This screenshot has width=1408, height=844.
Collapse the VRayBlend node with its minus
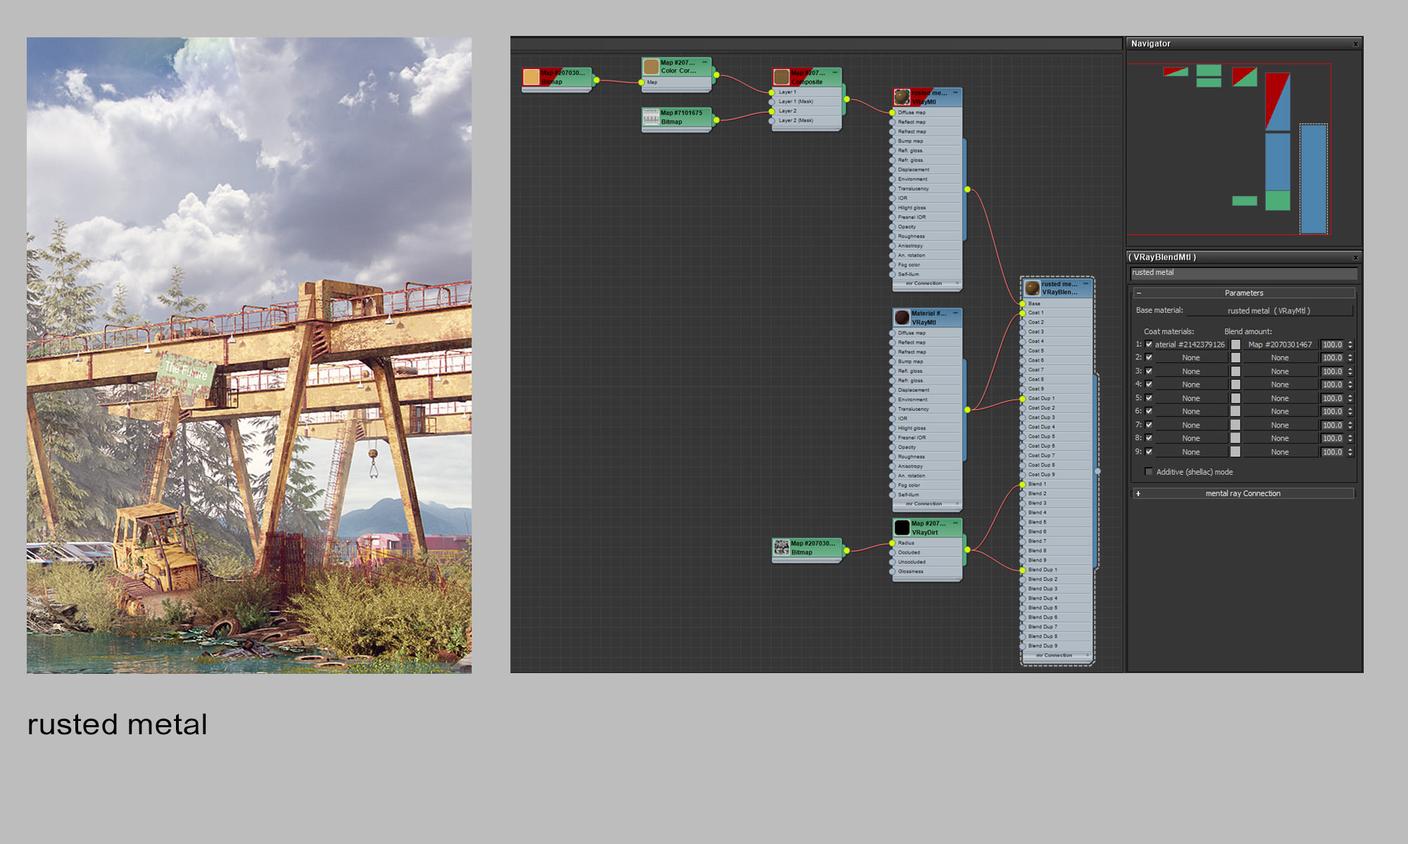pos(1086,283)
